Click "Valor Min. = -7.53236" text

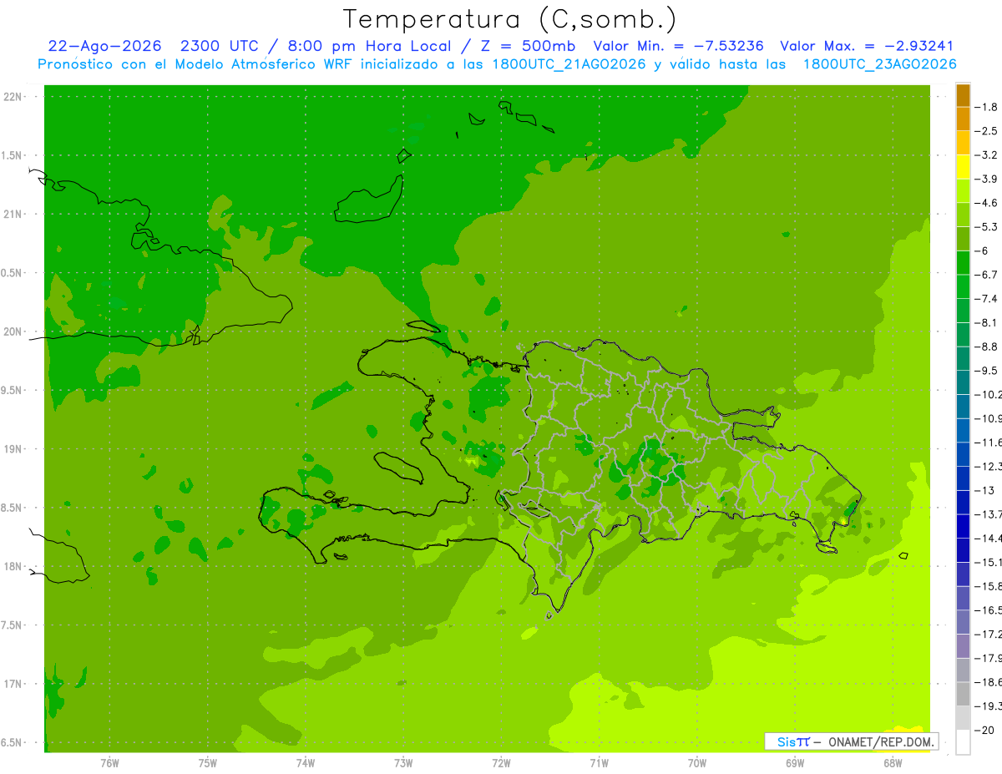pos(678,47)
